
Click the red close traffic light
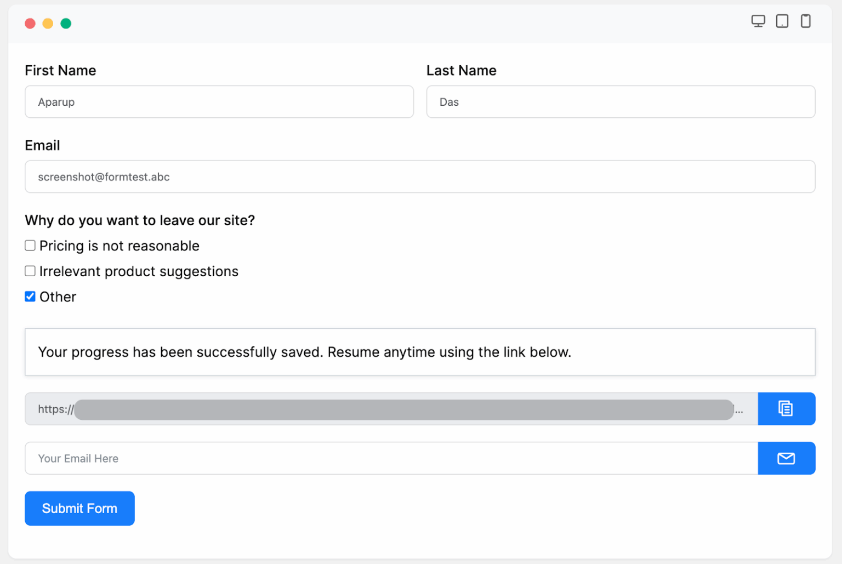pos(30,24)
